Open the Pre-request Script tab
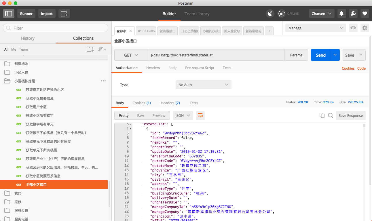 point(200,68)
